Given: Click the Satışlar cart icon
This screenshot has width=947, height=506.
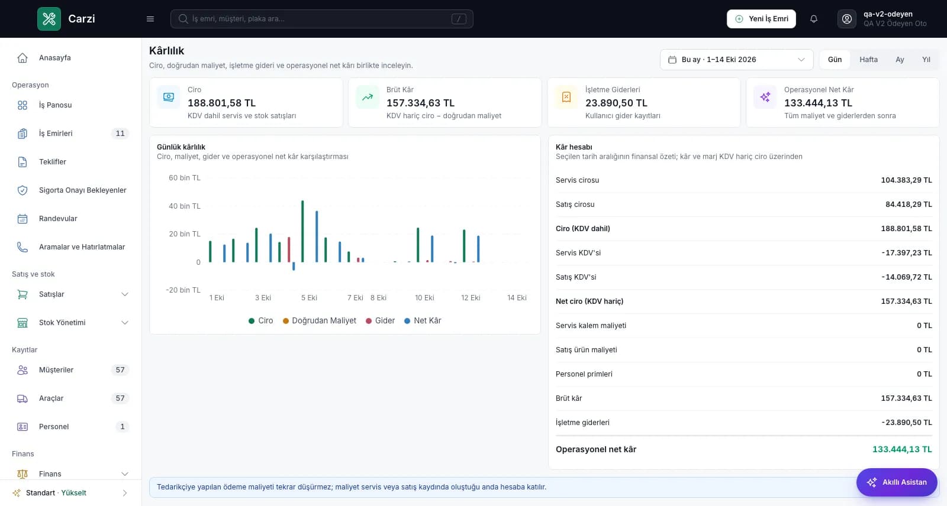Looking at the screenshot, I should (22, 294).
